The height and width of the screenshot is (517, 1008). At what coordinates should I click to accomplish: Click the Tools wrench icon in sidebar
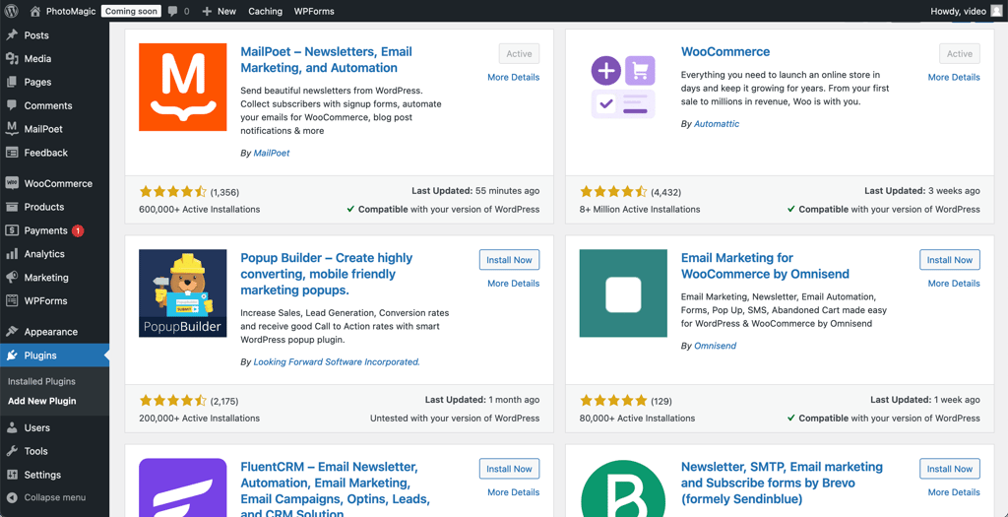[x=12, y=451]
